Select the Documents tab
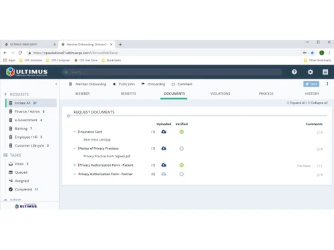This screenshot has width=334, height=250. [174, 93]
